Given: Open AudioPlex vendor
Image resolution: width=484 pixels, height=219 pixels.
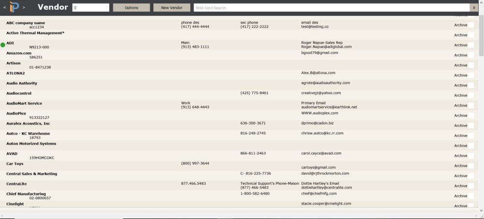Looking at the screenshot, I should click(x=16, y=113).
